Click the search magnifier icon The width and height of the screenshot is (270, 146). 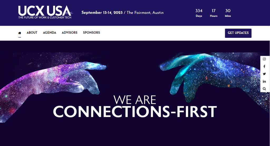pos(264,89)
